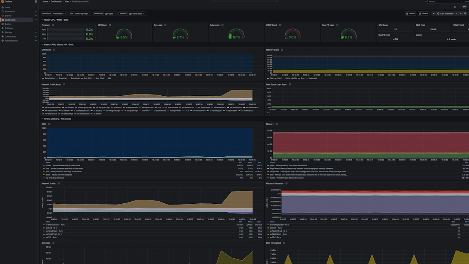Click the Search input field
The height and width of the screenshot is (264, 469).
(x=444, y=2)
